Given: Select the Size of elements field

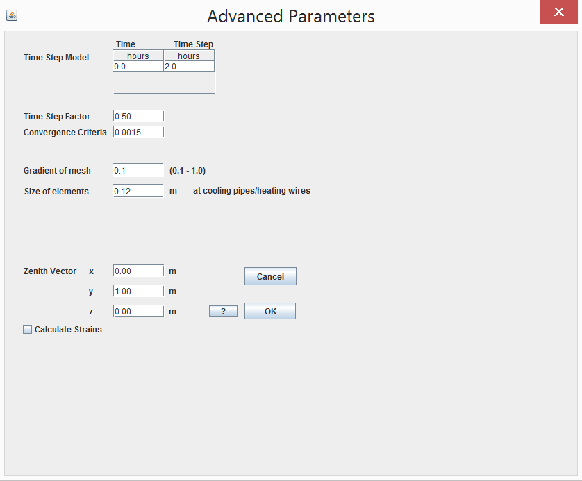Looking at the screenshot, I should (x=138, y=191).
